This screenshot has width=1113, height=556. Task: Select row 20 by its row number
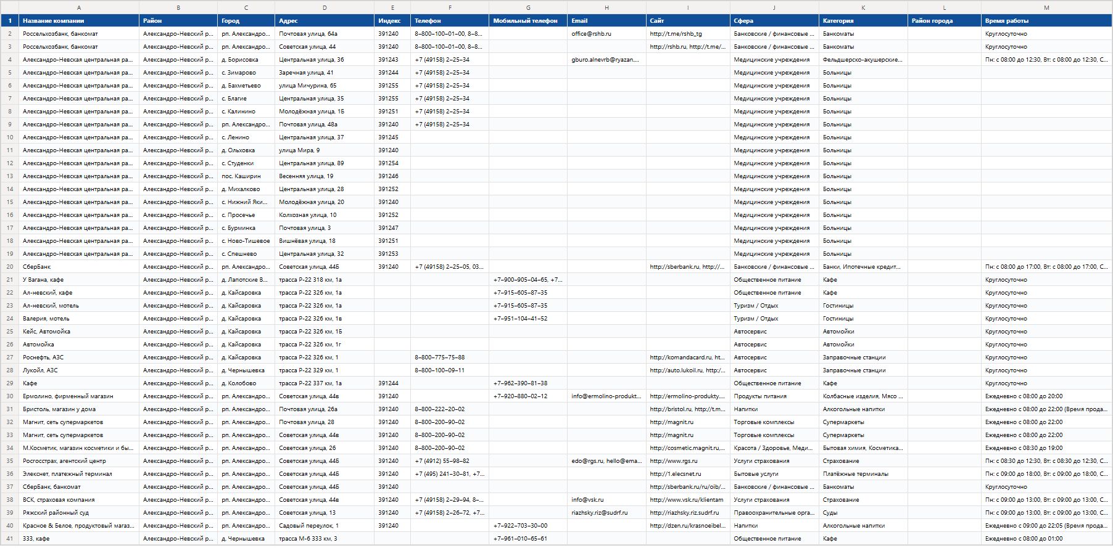pyautogui.click(x=9, y=267)
